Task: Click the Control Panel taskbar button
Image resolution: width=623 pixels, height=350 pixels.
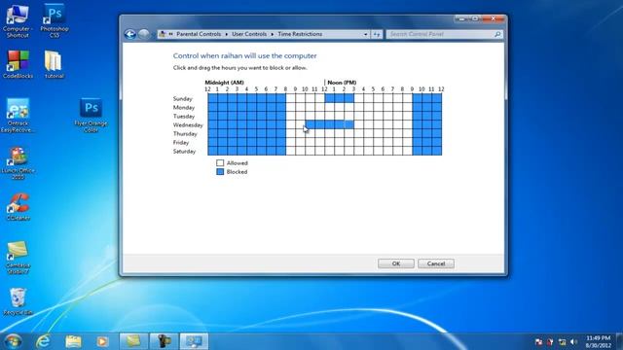Action: pos(194,341)
